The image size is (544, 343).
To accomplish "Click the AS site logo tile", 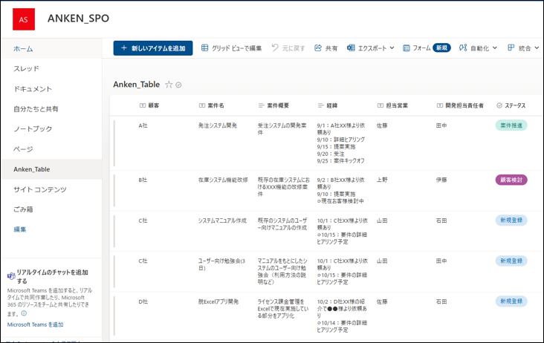I will [x=24, y=19].
